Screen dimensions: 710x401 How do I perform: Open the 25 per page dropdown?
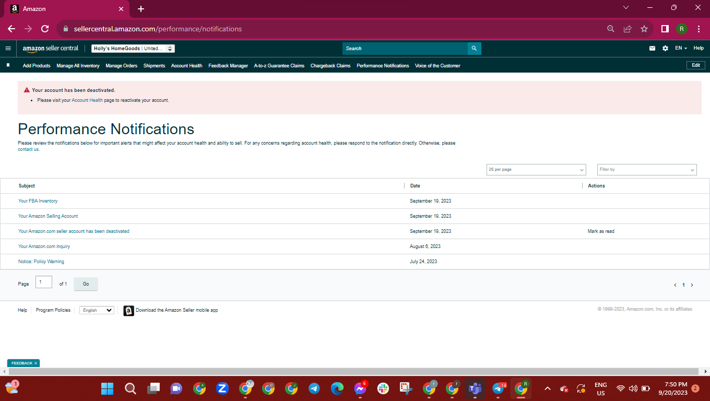point(536,170)
